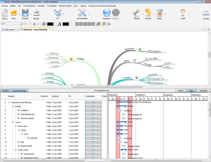Open the branch color black swatch
The image size is (211, 162).
50,24
